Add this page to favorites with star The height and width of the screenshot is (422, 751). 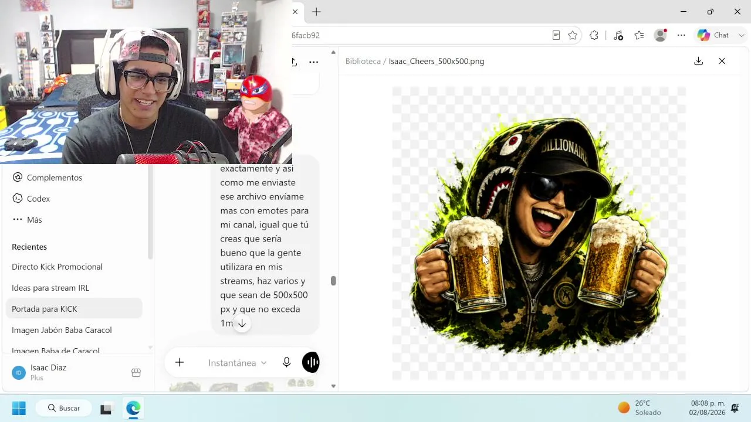tap(573, 35)
